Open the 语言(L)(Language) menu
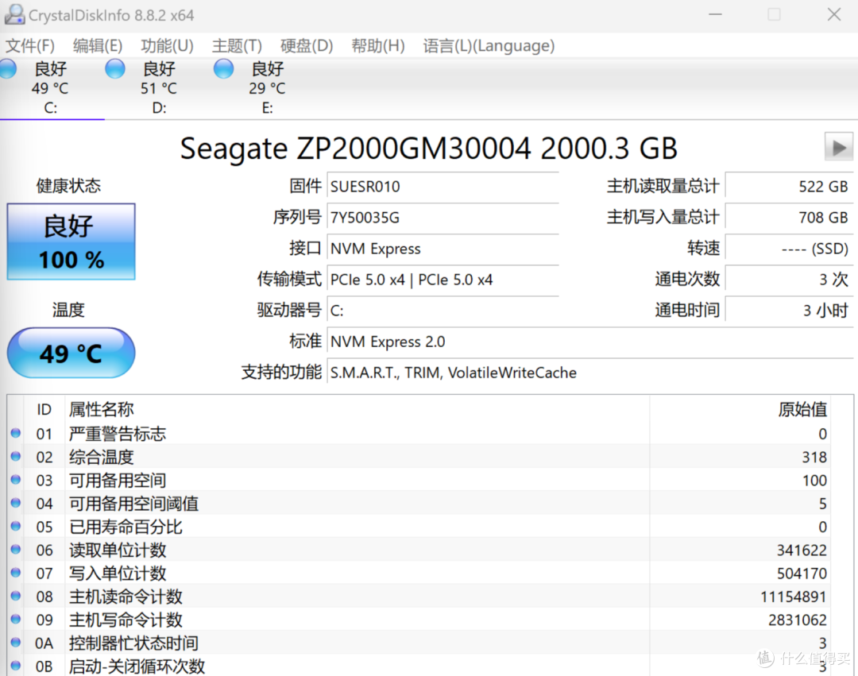Image resolution: width=858 pixels, height=676 pixels. (489, 45)
